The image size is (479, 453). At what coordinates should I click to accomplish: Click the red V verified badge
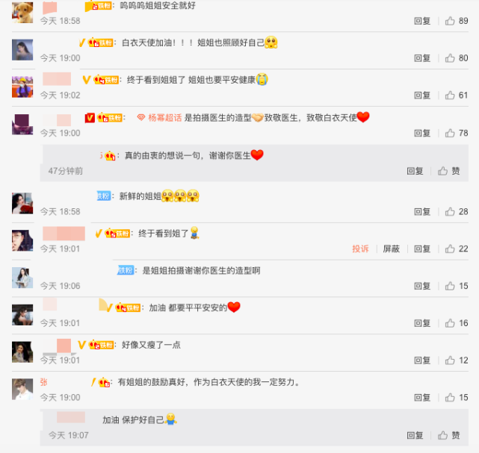tap(90, 118)
